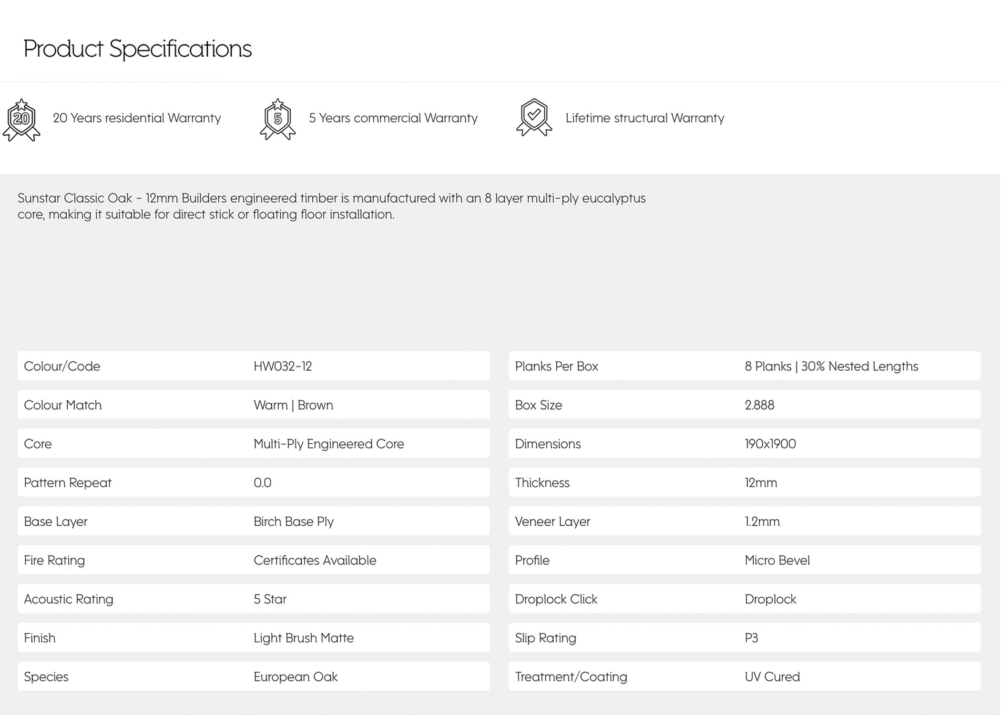Select the 'UV Cured' coating value
1001x715 pixels.
(x=772, y=677)
